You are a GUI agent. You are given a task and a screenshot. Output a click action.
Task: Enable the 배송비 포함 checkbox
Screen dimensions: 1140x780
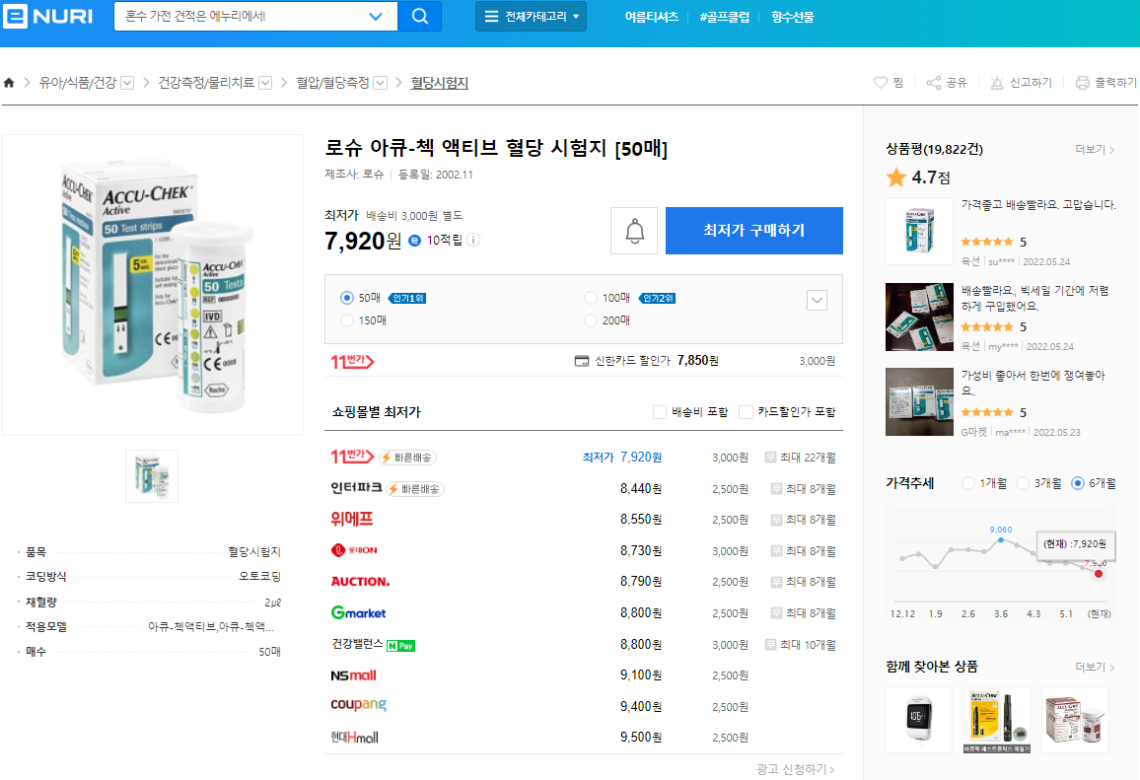pos(660,412)
